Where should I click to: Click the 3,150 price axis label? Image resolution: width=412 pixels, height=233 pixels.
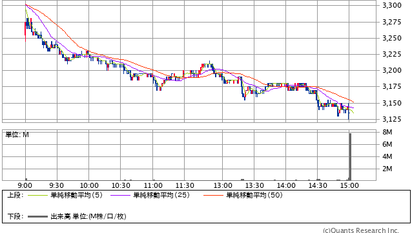click(392, 103)
